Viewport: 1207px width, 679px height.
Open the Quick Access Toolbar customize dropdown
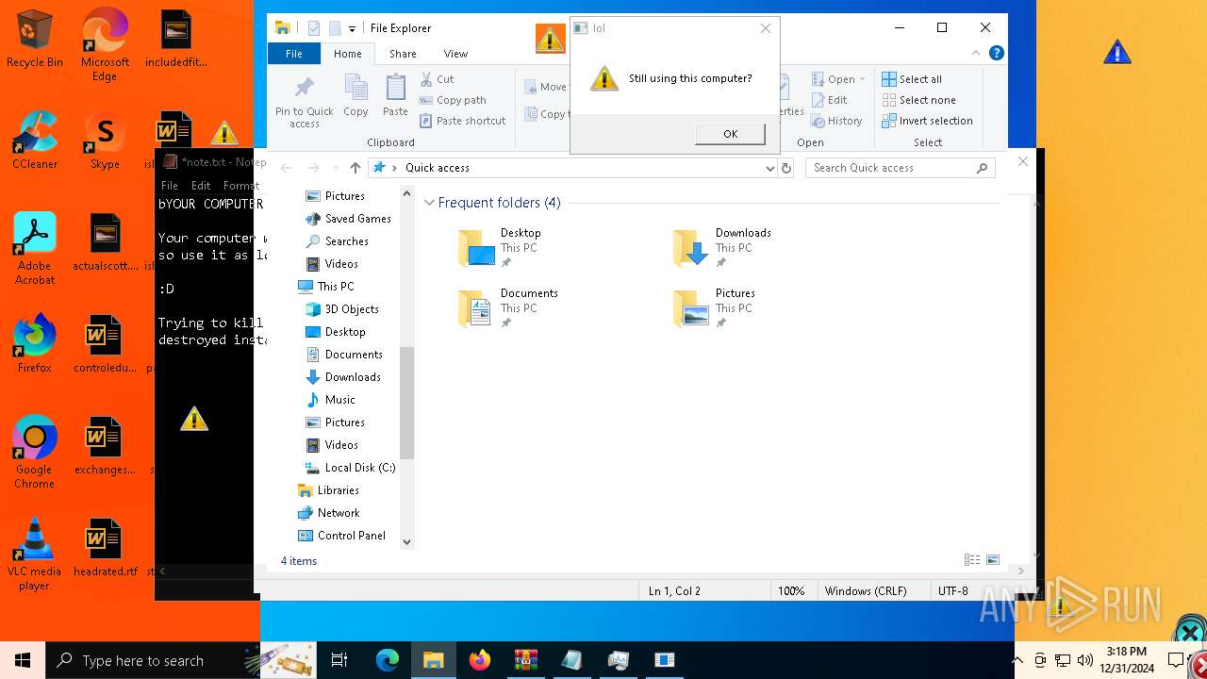coord(352,28)
